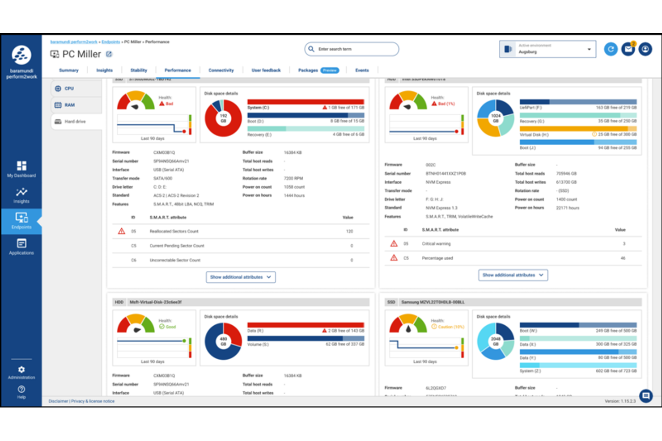Image resolution: width=662 pixels, height=441 pixels.
Task: Open the Active environment Augsburg dropdown
Action: pos(547,49)
